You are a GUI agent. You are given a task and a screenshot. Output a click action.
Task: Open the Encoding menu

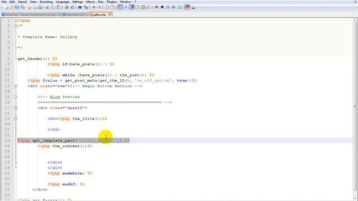[46, 2]
